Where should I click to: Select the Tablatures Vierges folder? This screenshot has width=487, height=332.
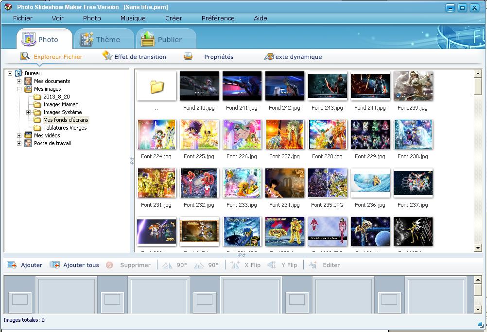[65, 128]
